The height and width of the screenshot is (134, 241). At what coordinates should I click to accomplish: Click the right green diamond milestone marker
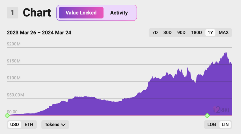207,115
